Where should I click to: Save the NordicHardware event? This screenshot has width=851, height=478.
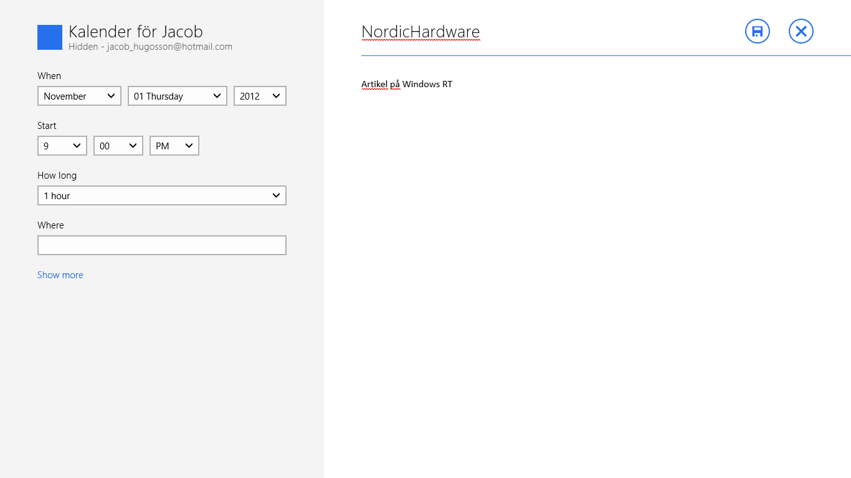click(757, 31)
